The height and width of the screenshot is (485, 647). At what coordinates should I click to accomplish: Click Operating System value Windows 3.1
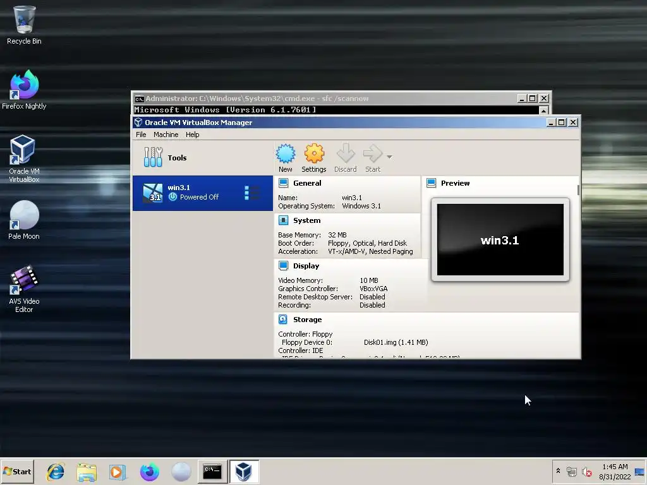coord(361,206)
